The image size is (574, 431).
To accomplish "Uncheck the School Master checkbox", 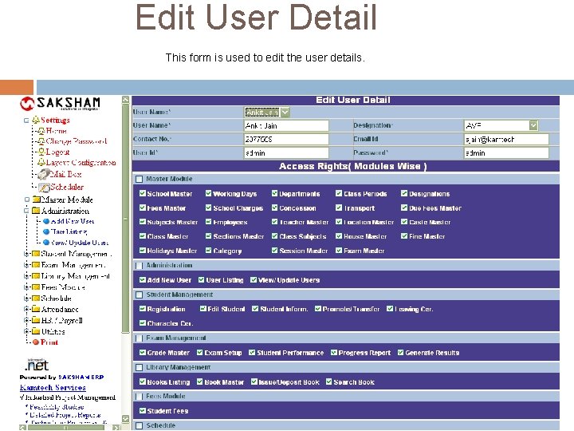I will [143, 193].
